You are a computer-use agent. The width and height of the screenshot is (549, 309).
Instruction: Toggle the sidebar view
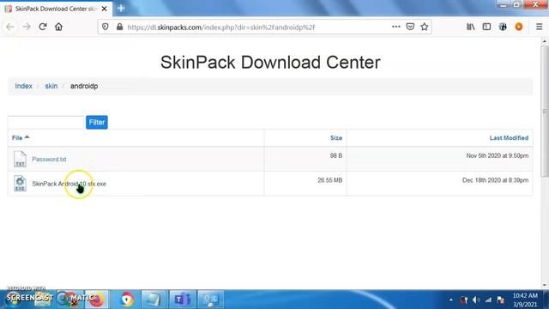[486, 27]
